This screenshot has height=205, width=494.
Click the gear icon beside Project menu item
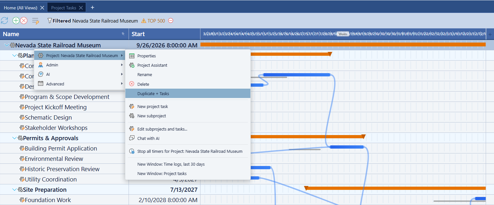[x=41, y=55]
